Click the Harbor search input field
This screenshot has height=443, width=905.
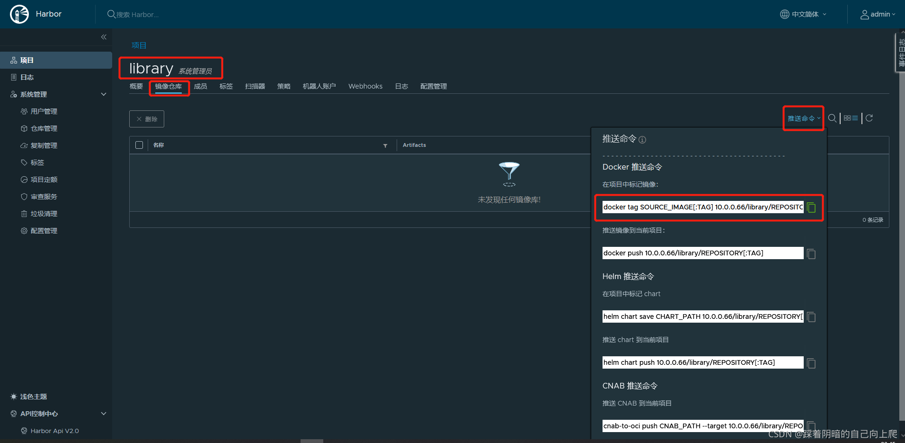[x=138, y=15]
